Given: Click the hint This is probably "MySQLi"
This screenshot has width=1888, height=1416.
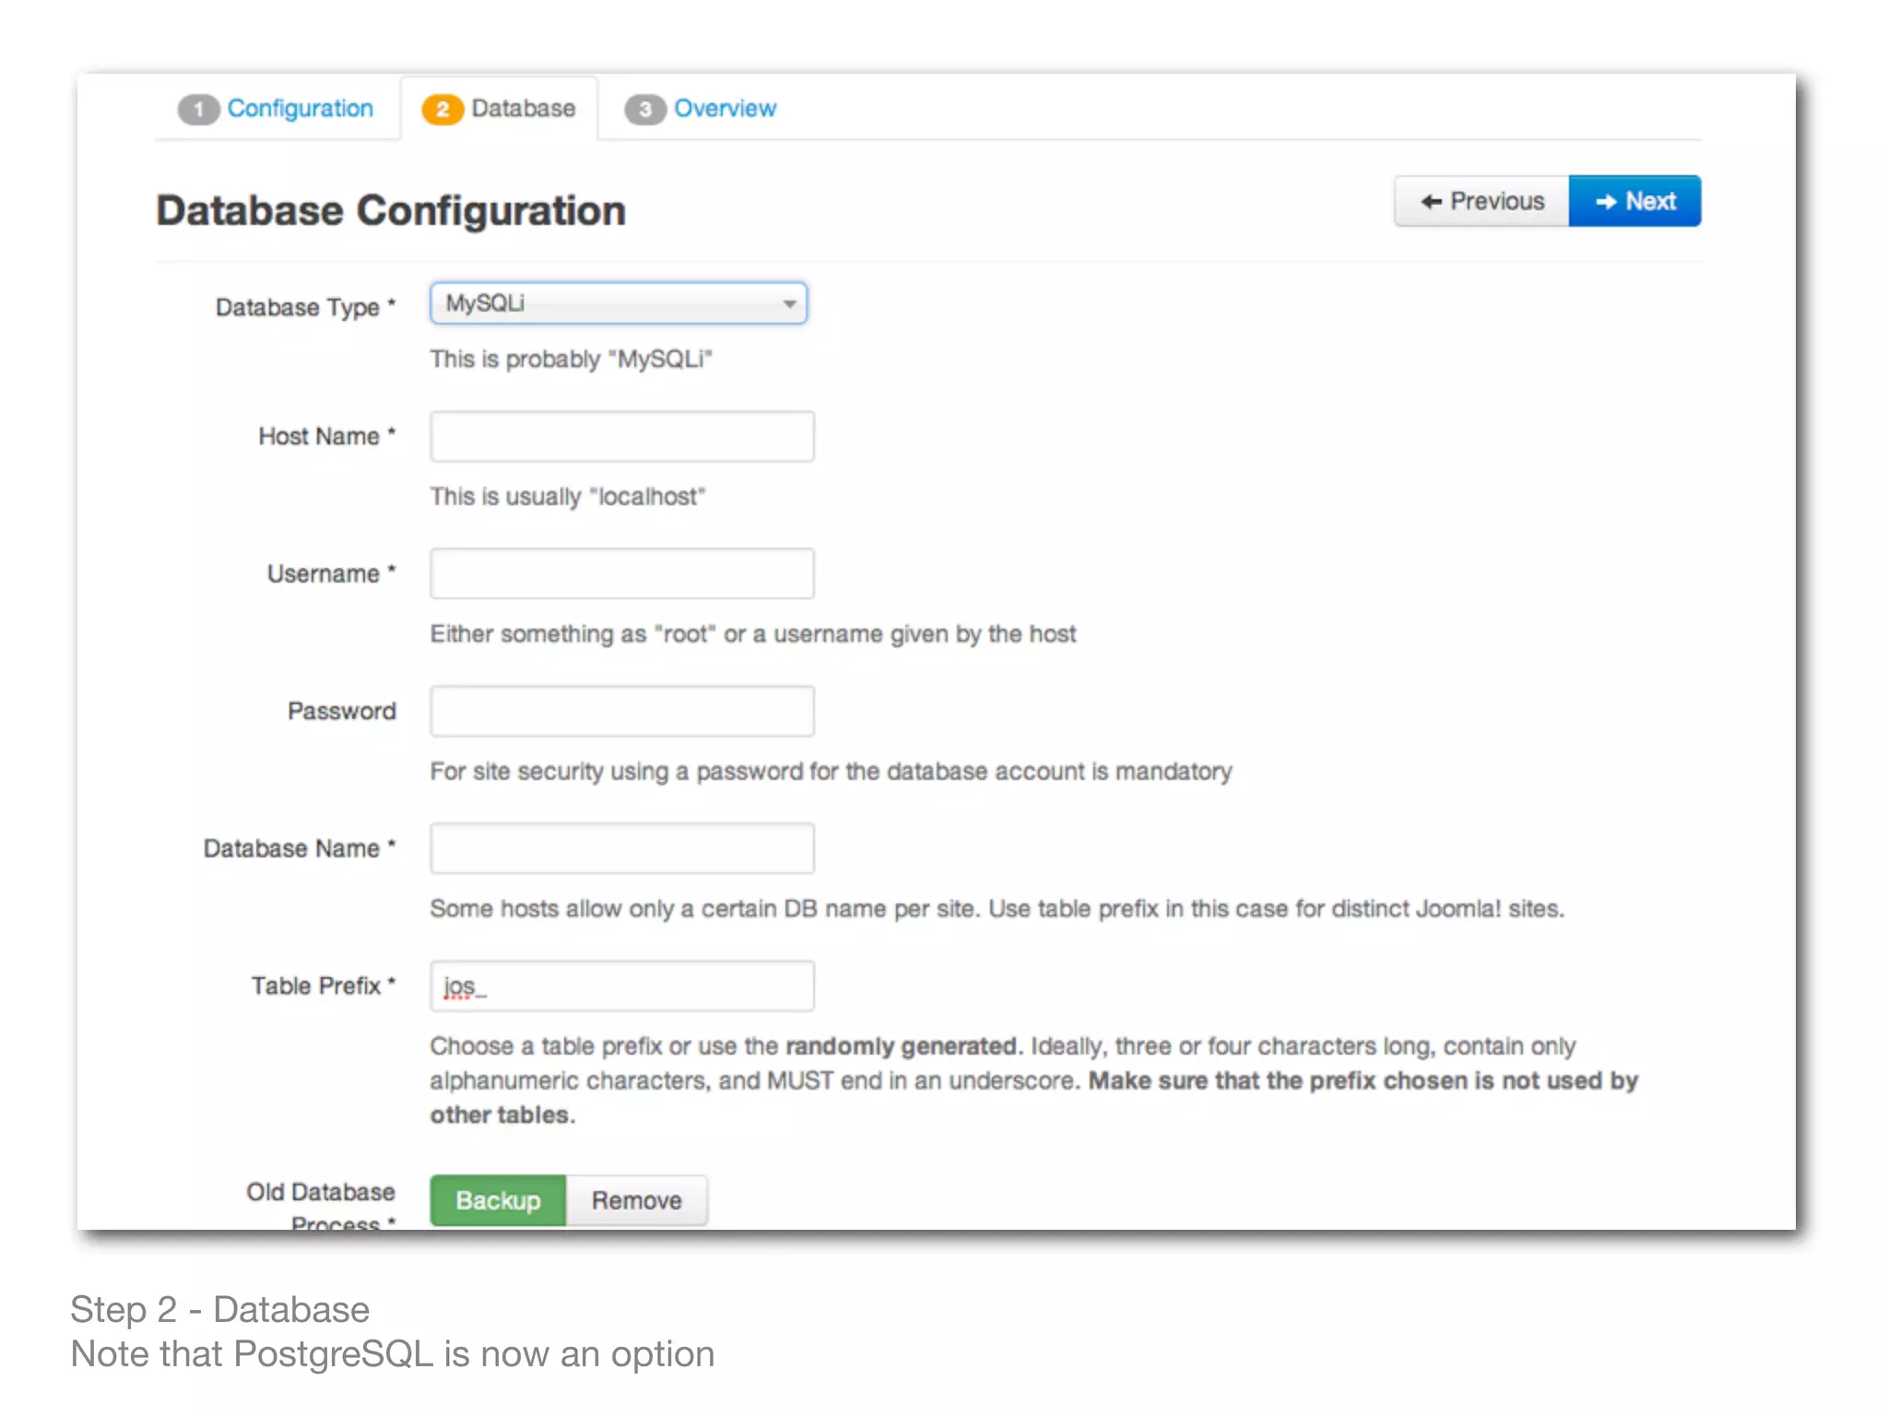Looking at the screenshot, I should pos(571,359).
